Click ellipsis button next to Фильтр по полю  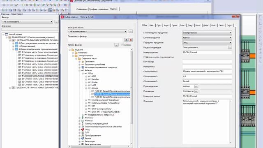point(131,31)
